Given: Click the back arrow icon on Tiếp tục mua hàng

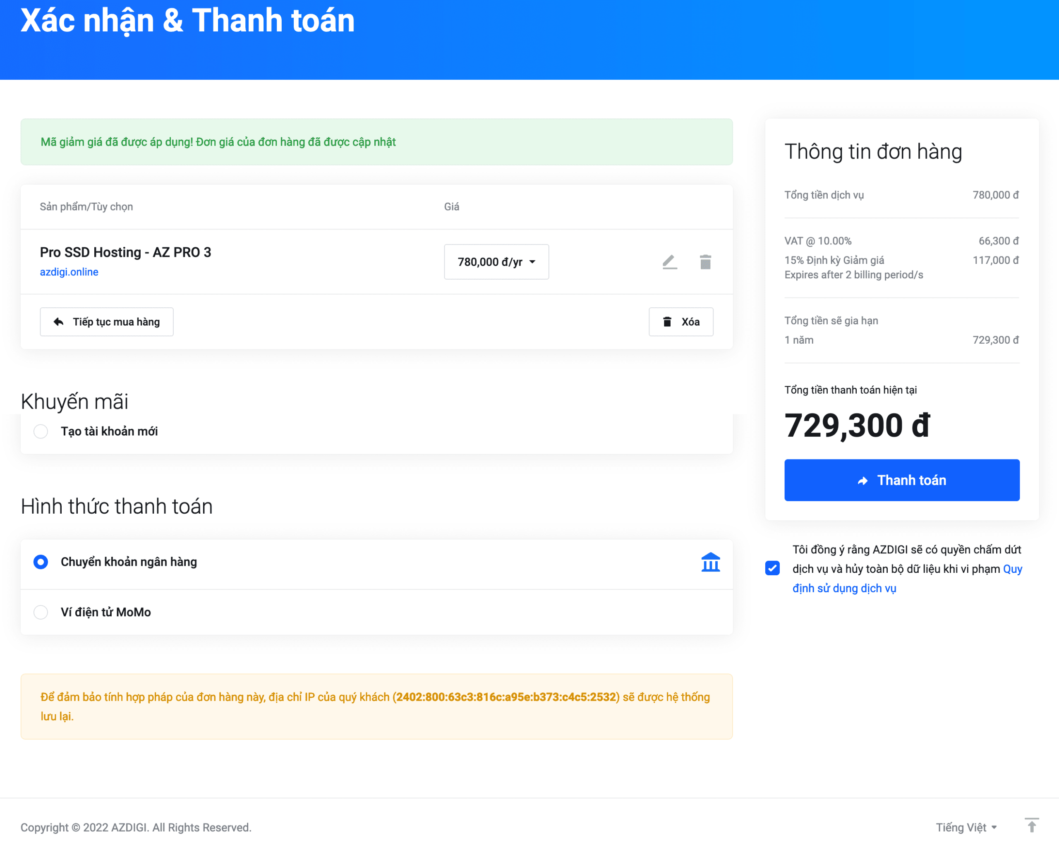Looking at the screenshot, I should pos(58,322).
